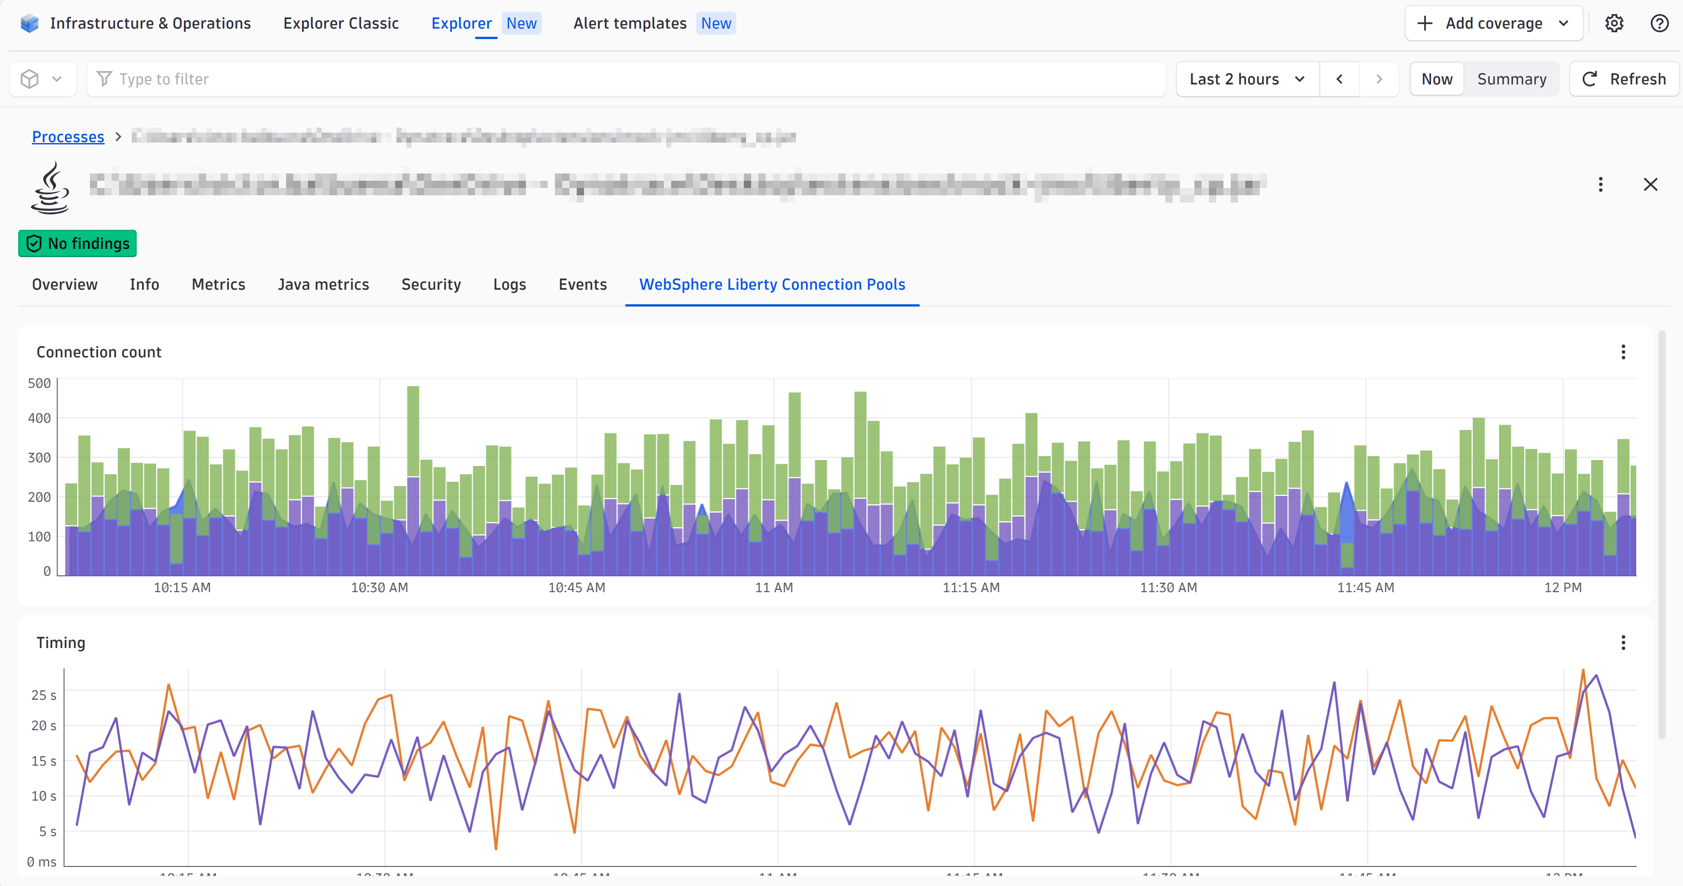The image size is (1683, 886).
Task: Open the Overview tab
Action: tap(64, 284)
